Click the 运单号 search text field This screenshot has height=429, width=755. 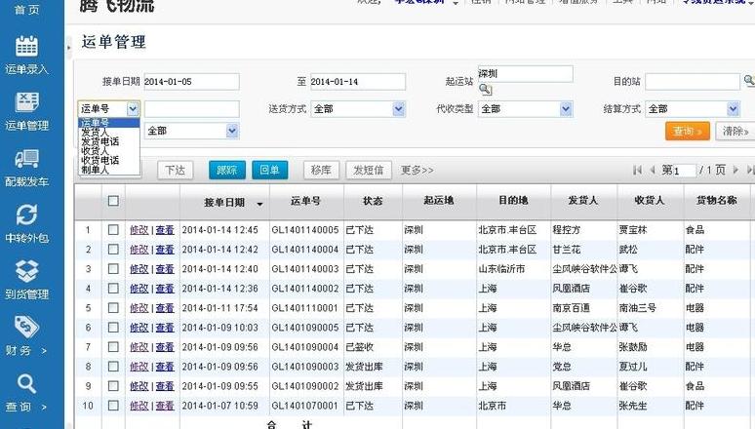(191, 109)
